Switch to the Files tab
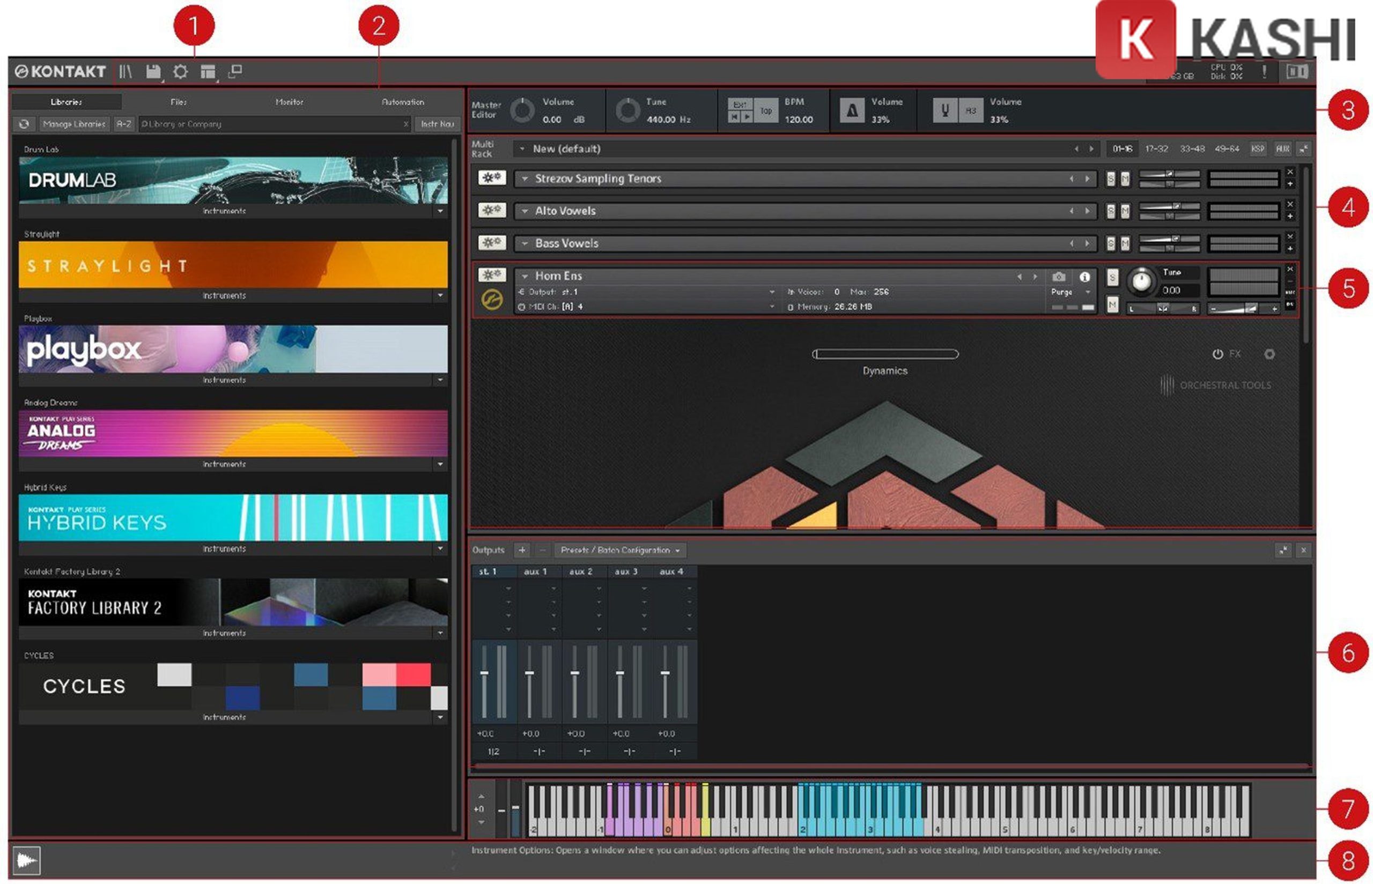The image size is (1373, 884). coord(179,102)
